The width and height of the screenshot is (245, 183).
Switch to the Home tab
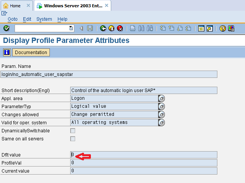click(x=15, y=6)
